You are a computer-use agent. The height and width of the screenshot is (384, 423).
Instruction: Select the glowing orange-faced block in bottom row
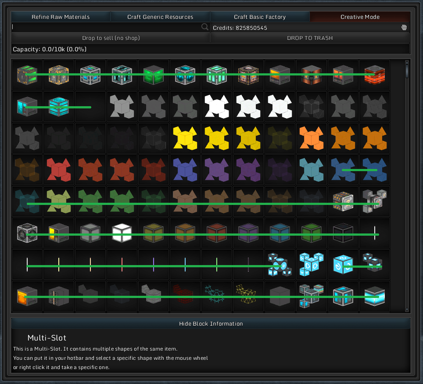click(27, 296)
